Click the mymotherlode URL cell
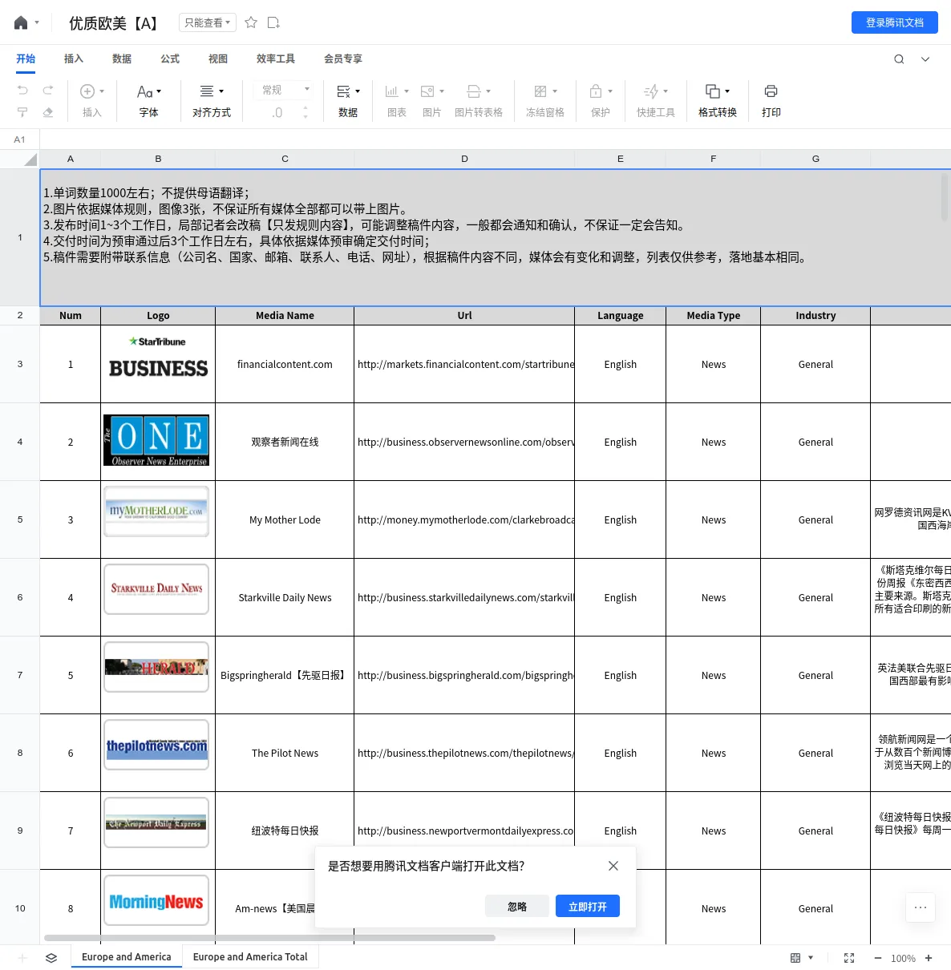Image resolution: width=951 pixels, height=970 pixels. point(464,519)
